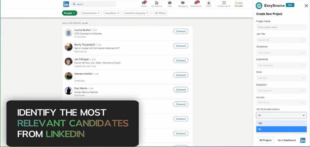
Task: Open the Locations filter dropdown
Action: tap(112, 13)
